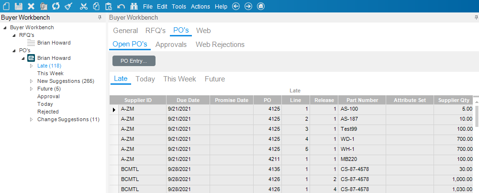Click the PO Entry... button
479x193 pixels.
pos(134,61)
